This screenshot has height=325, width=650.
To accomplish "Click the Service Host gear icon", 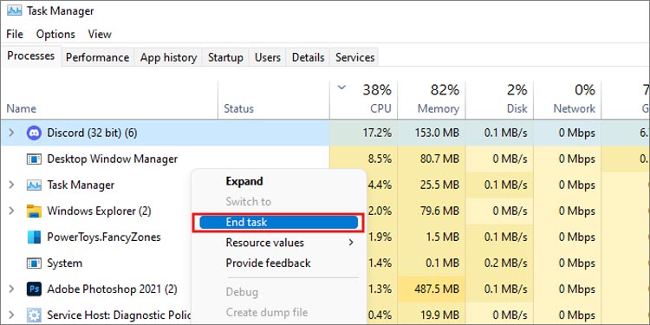I will pos(34,315).
